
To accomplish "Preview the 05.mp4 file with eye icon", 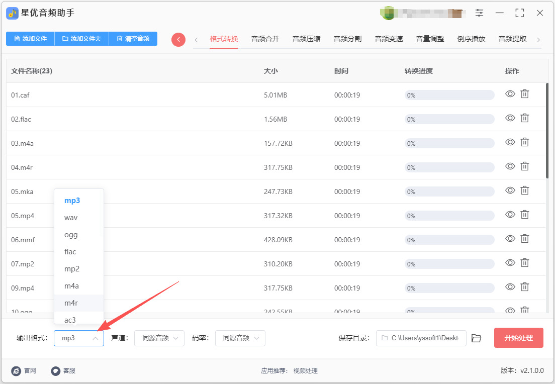I will pos(510,215).
